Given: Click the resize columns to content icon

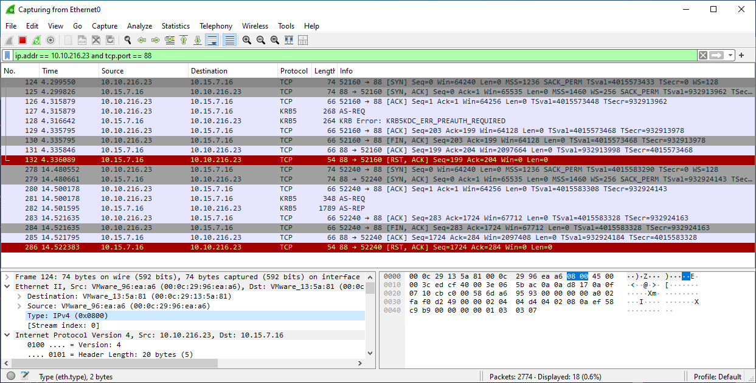Looking at the screenshot, I should coord(289,40).
